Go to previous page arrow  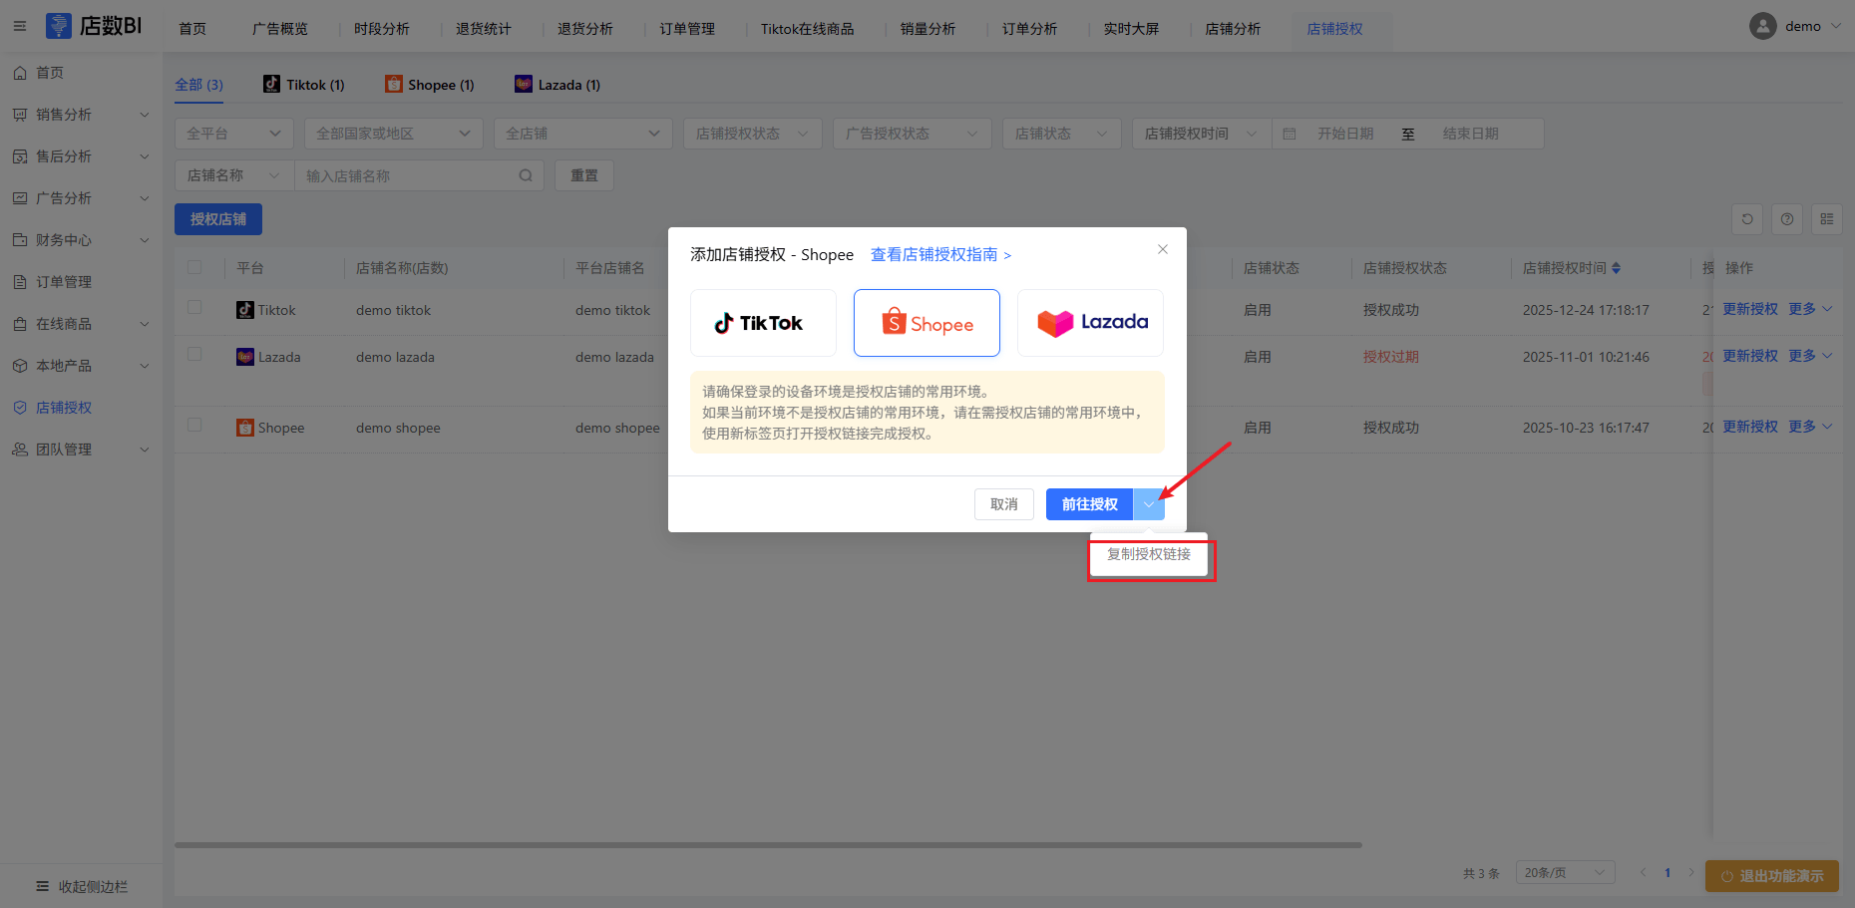pos(1643,872)
